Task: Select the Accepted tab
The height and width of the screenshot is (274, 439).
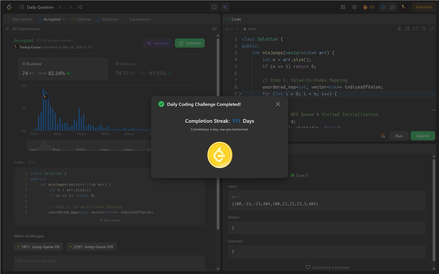Action: (x=49, y=19)
